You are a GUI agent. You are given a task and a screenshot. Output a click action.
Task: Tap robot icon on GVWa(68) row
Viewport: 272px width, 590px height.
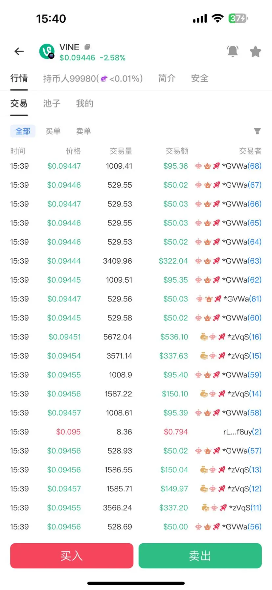pyautogui.click(x=198, y=166)
